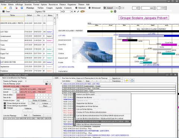The height and width of the screenshot is (138, 179).
Task: Click the Toutes button above task list
Action: click(79, 81)
